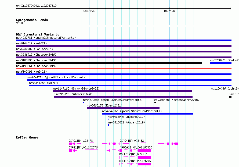Select nsv3188296 (Chaisson2019) label
Image resolution: width=239 pixels, height=167 pixels.
[x=36, y=60]
